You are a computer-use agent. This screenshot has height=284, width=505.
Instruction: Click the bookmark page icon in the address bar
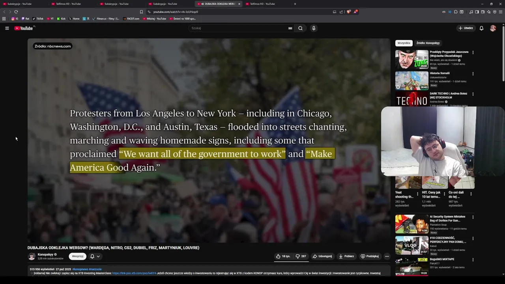141,12
